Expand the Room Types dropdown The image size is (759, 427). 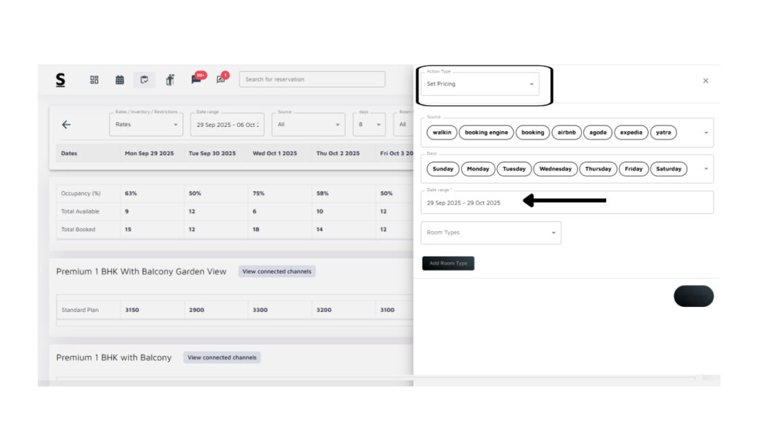point(490,233)
